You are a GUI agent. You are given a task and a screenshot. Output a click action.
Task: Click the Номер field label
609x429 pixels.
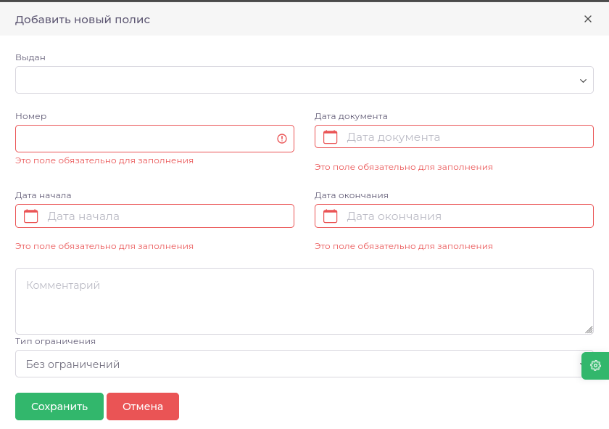30,116
